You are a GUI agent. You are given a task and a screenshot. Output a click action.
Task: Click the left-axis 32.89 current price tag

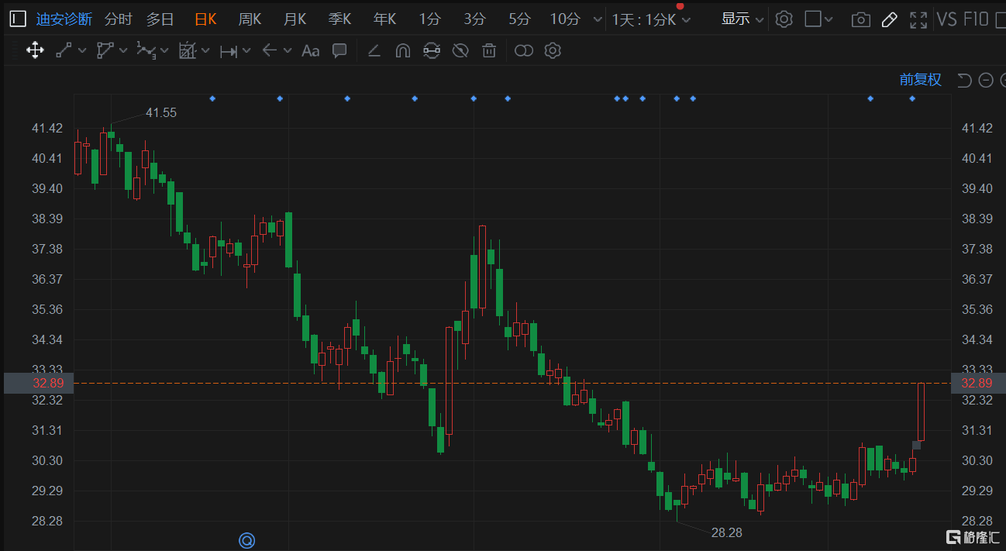coord(39,383)
